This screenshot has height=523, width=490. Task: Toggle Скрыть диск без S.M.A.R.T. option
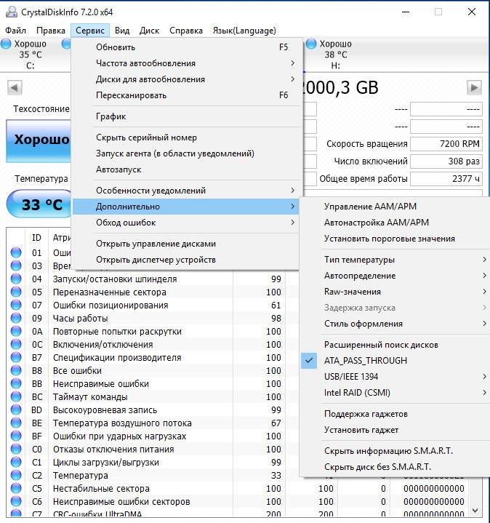395,467
